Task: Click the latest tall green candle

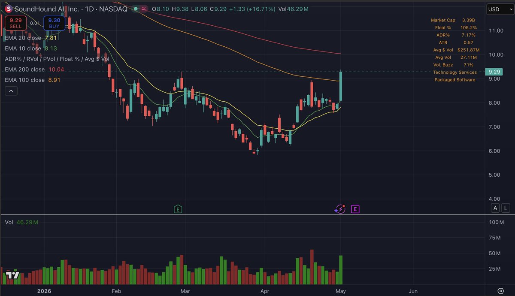Action: tap(341, 85)
